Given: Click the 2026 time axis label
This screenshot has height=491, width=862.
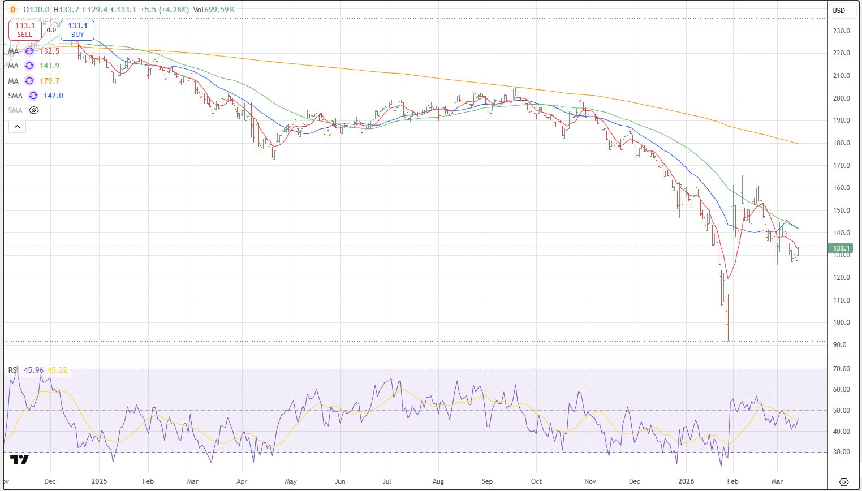Looking at the screenshot, I should tap(686, 481).
